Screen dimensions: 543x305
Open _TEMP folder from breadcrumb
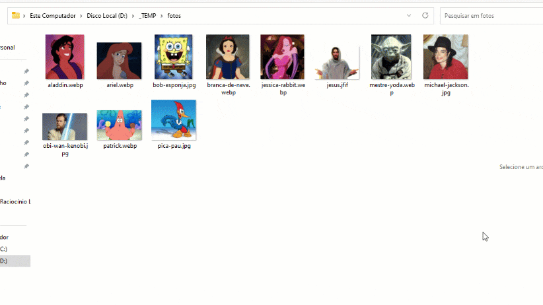147,16
